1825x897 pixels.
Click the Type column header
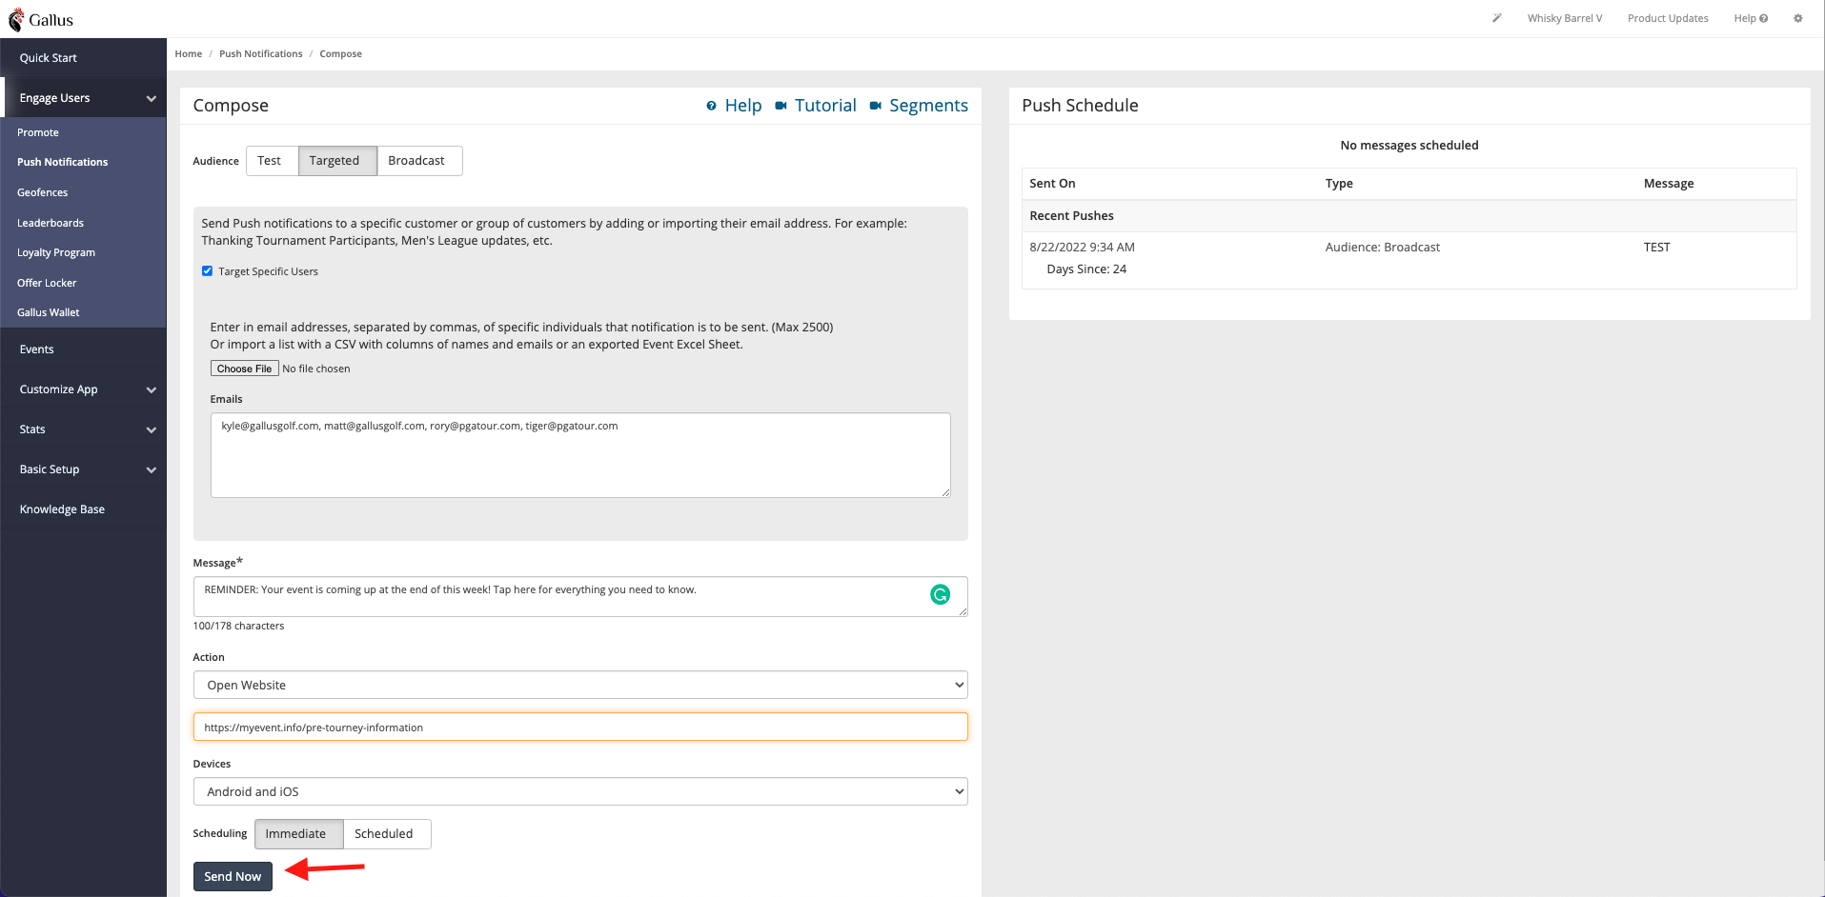1339,184
